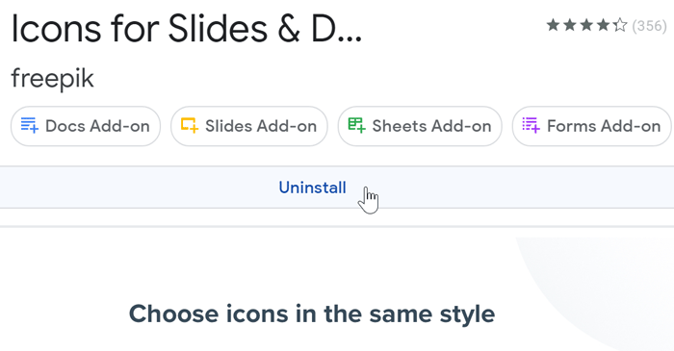Open the (356) reviews count
This screenshot has height=351, width=674.
pos(649,26)
